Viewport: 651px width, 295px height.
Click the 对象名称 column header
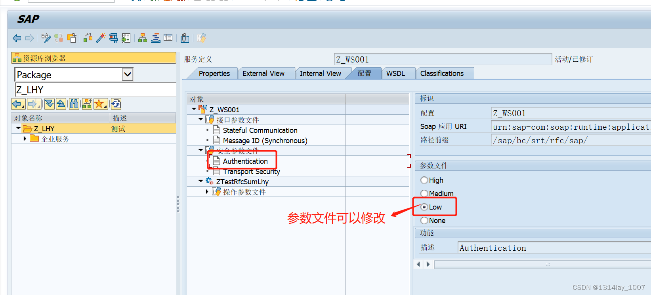[61, 118]
